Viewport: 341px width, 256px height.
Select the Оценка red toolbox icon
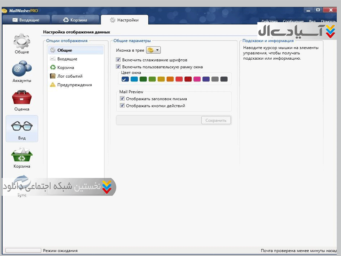tap(21, 99)
